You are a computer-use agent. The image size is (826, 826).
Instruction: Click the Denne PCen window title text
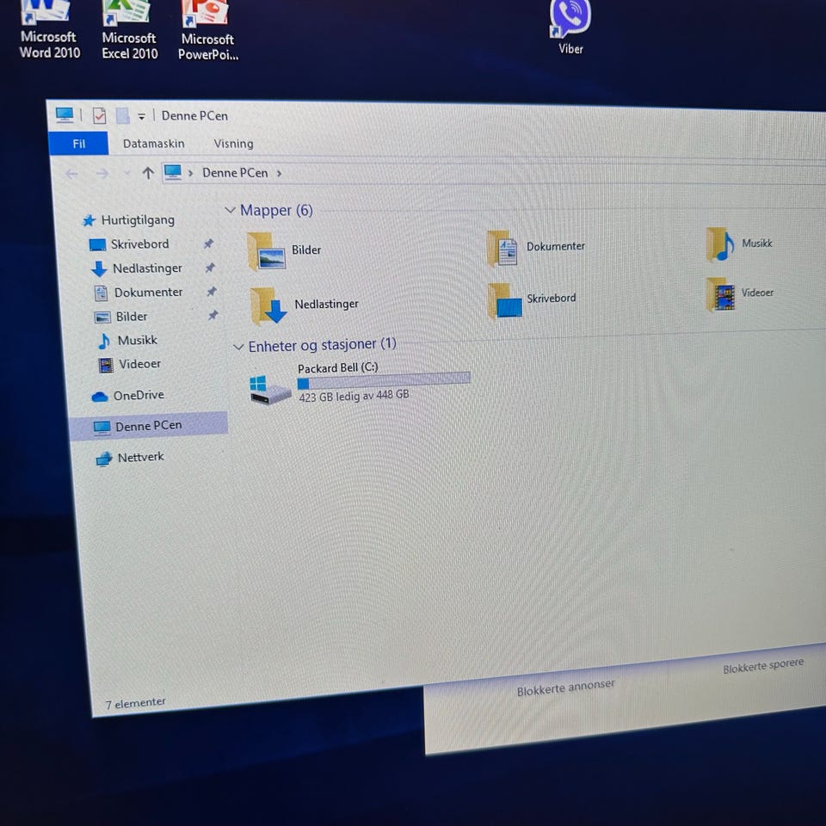(x=194, y=116)
